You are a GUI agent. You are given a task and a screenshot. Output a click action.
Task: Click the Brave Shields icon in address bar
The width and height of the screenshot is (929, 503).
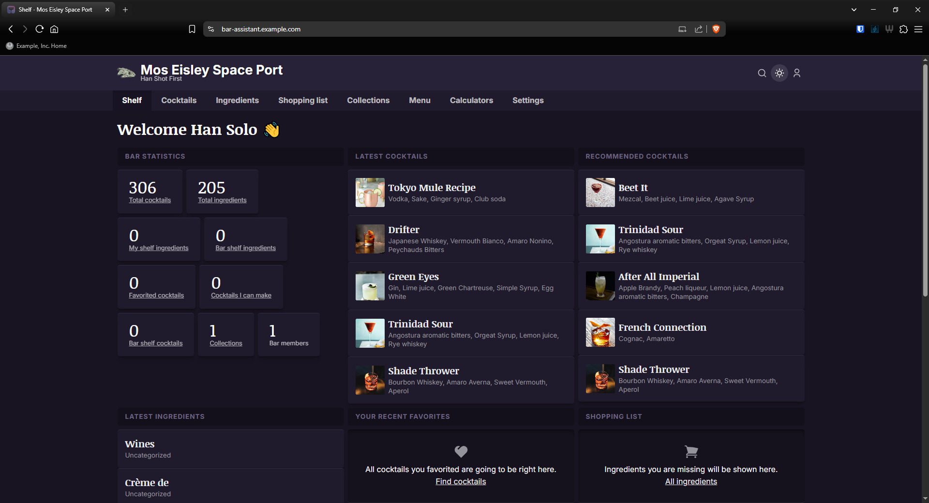[716, 29]
